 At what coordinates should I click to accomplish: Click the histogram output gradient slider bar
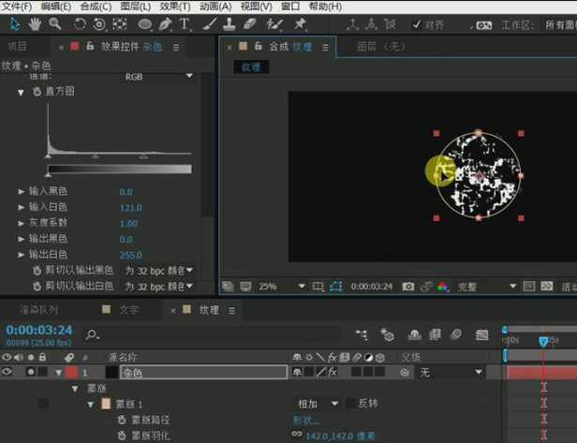pos(118,170)
